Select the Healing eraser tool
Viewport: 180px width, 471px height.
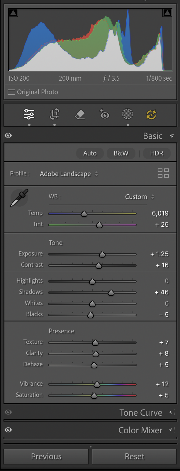[x=80, y=114]
